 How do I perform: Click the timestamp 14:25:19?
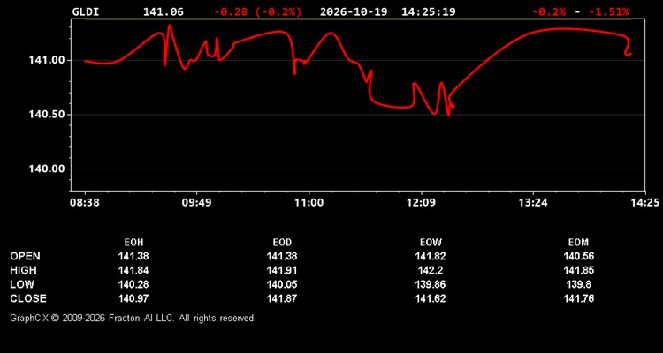pos(429,11)
